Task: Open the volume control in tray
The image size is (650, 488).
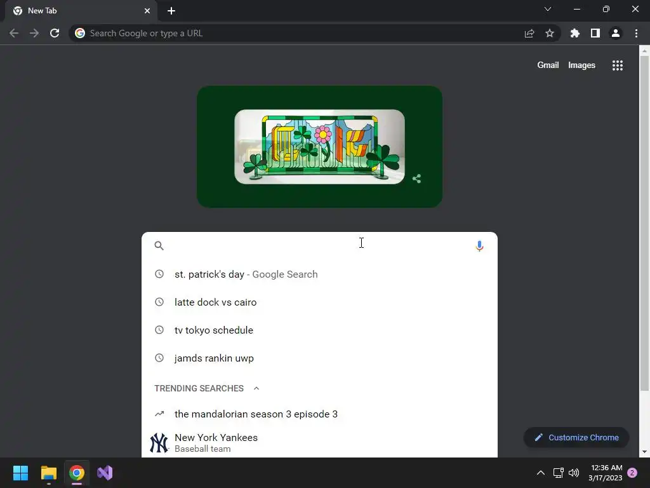Action: pyautogui.click(x=574, y=473)
